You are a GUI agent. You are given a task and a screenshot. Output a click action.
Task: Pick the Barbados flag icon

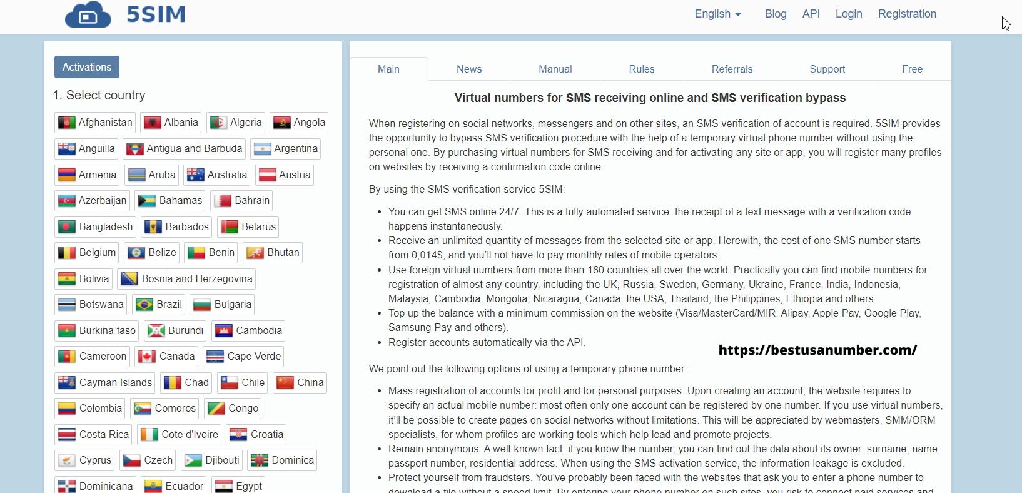153,226
